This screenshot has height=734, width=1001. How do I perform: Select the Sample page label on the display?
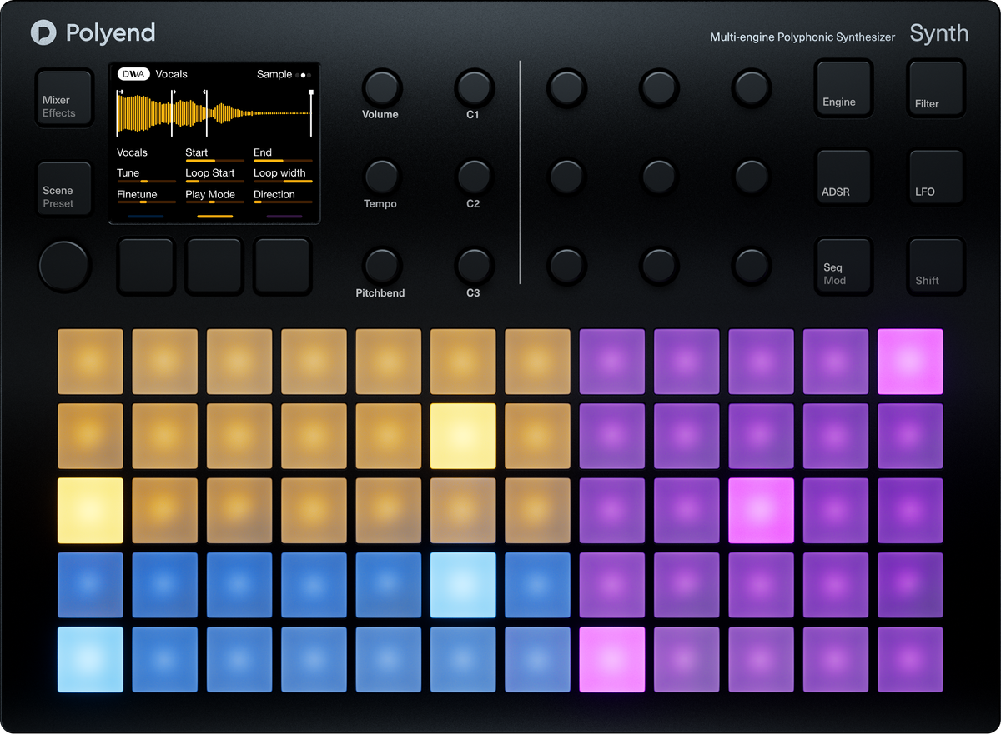[274, 74]
